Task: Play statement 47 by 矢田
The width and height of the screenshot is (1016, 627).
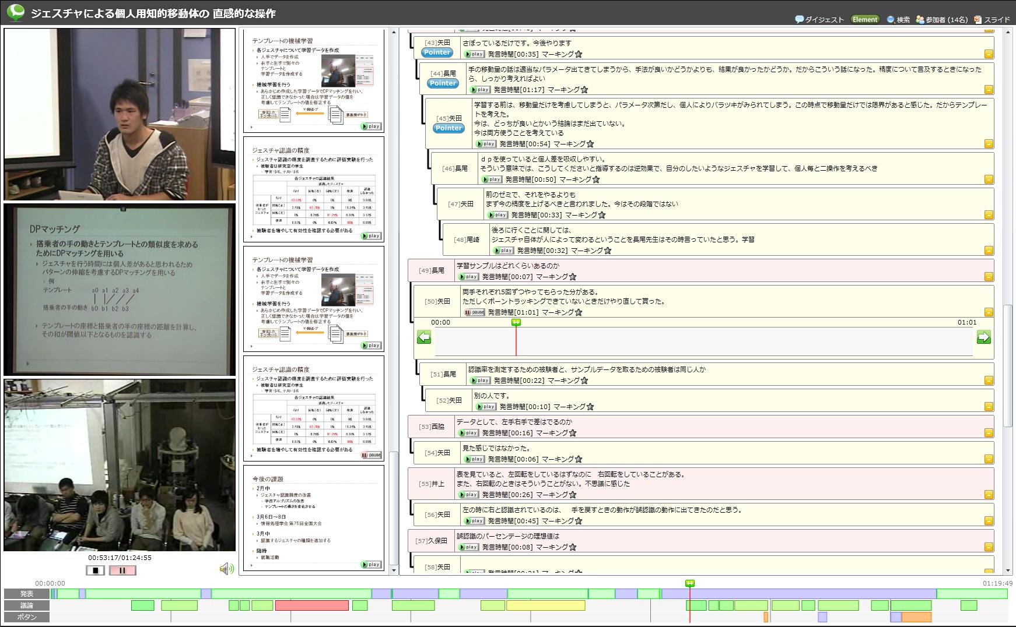Action: point(498,215)
